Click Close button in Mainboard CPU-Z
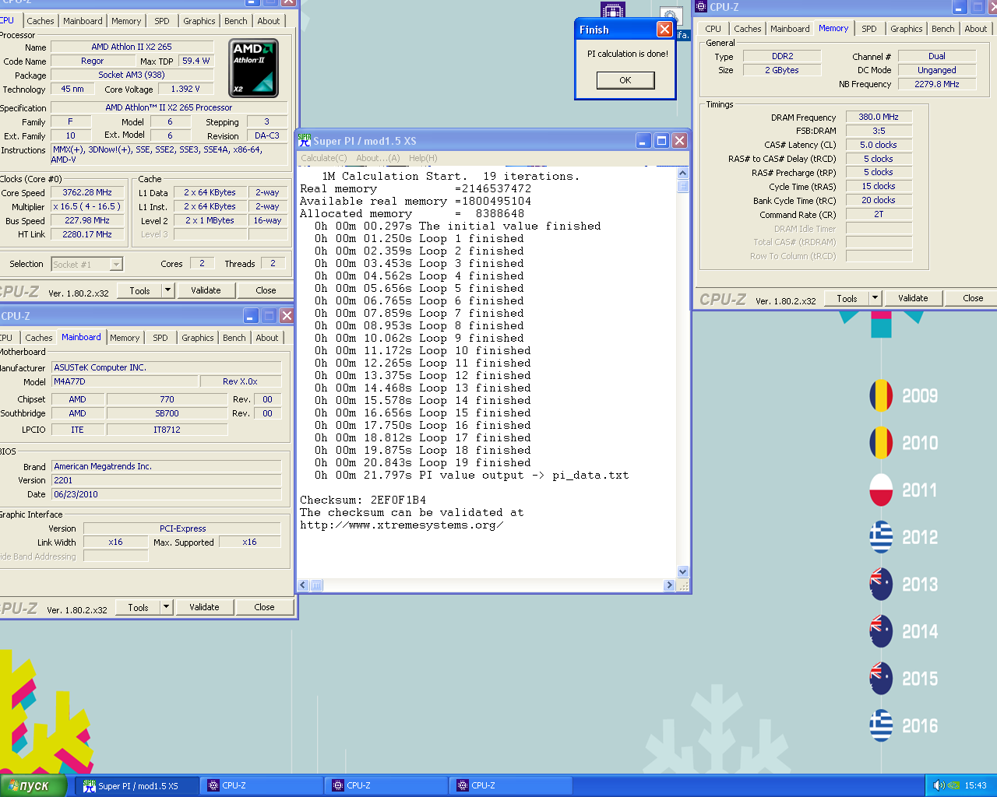The image size is (997, 797). [264, 607]
